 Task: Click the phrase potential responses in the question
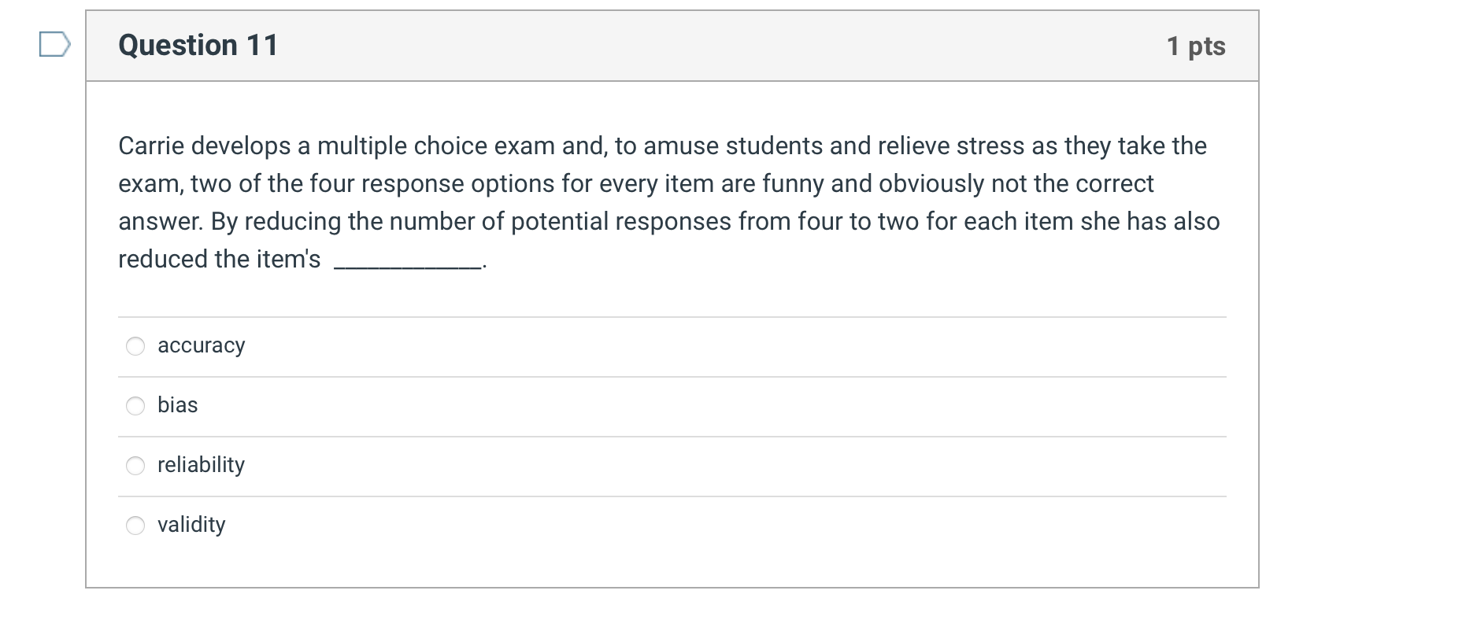tap(621, 222)
